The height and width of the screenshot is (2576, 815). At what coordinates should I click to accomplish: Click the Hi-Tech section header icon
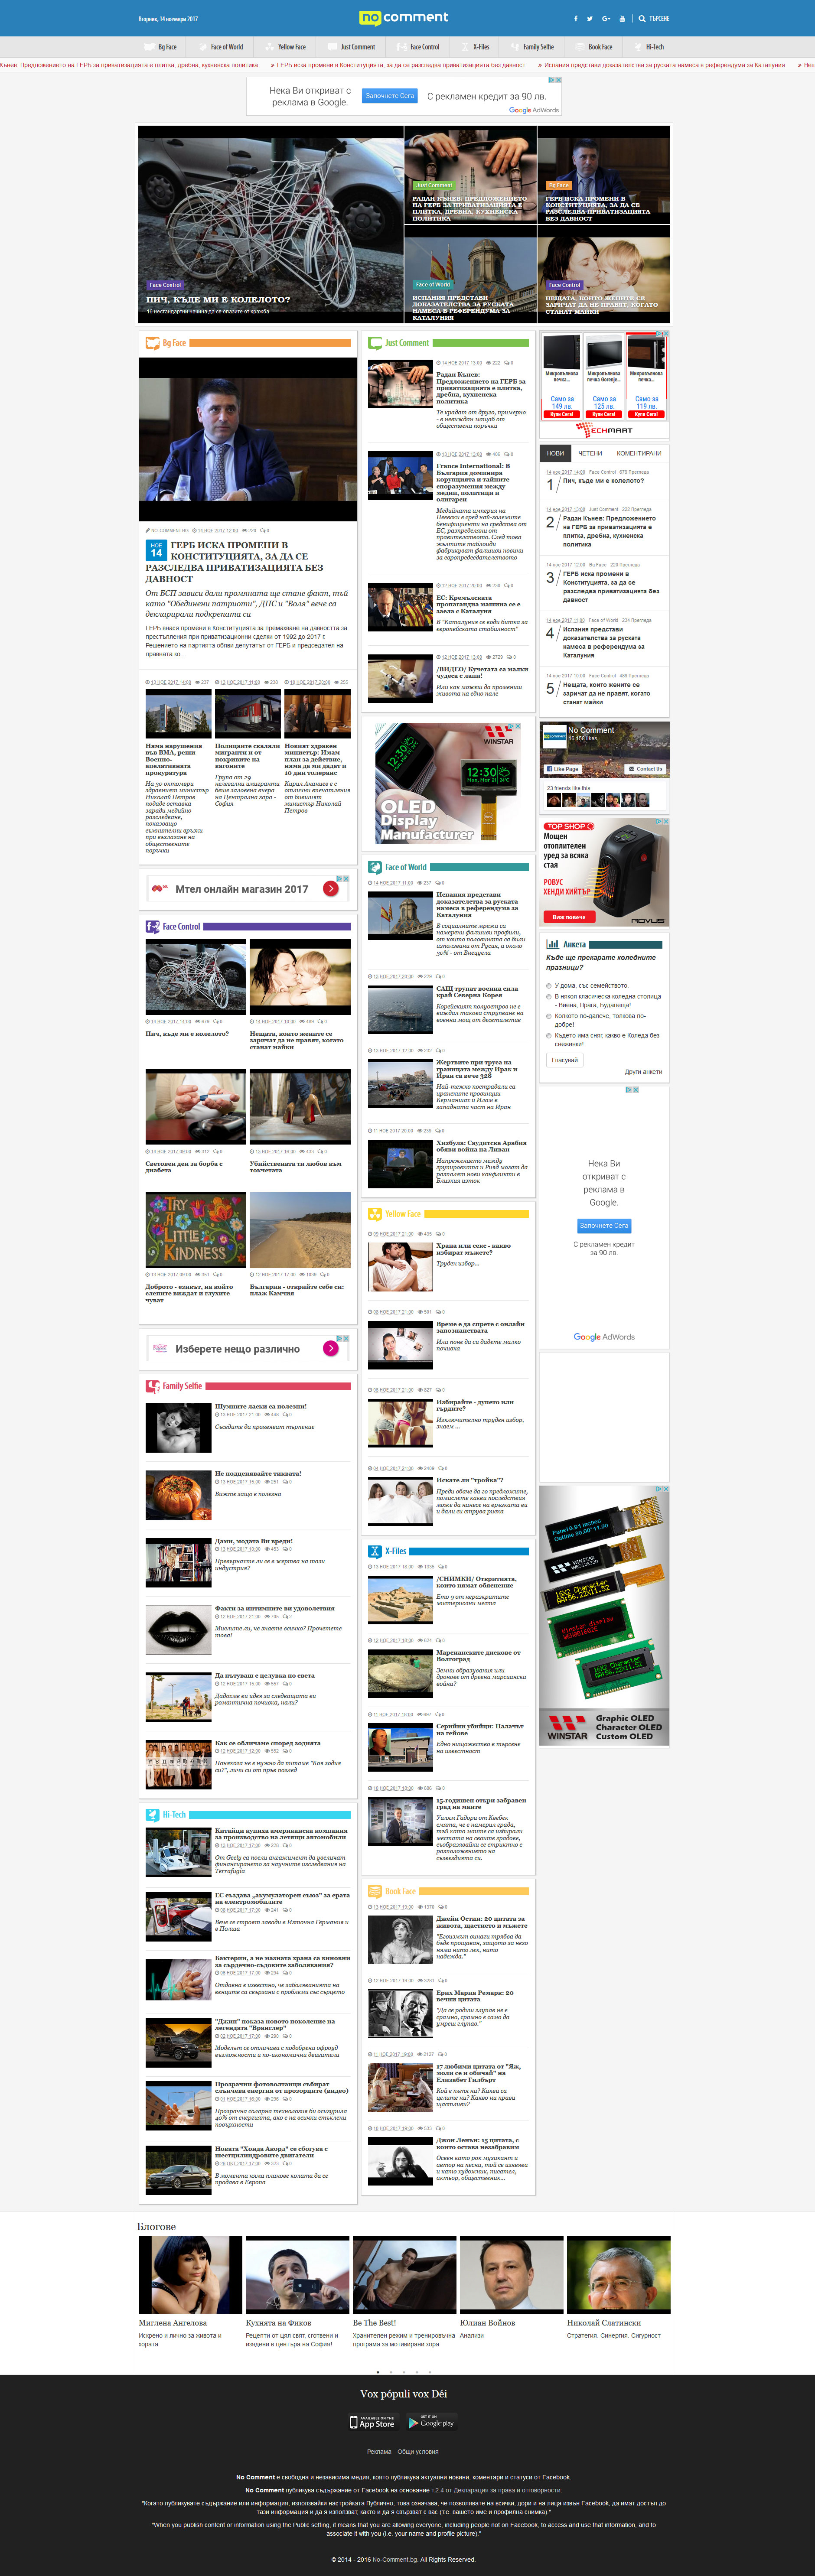(153, 1814)
